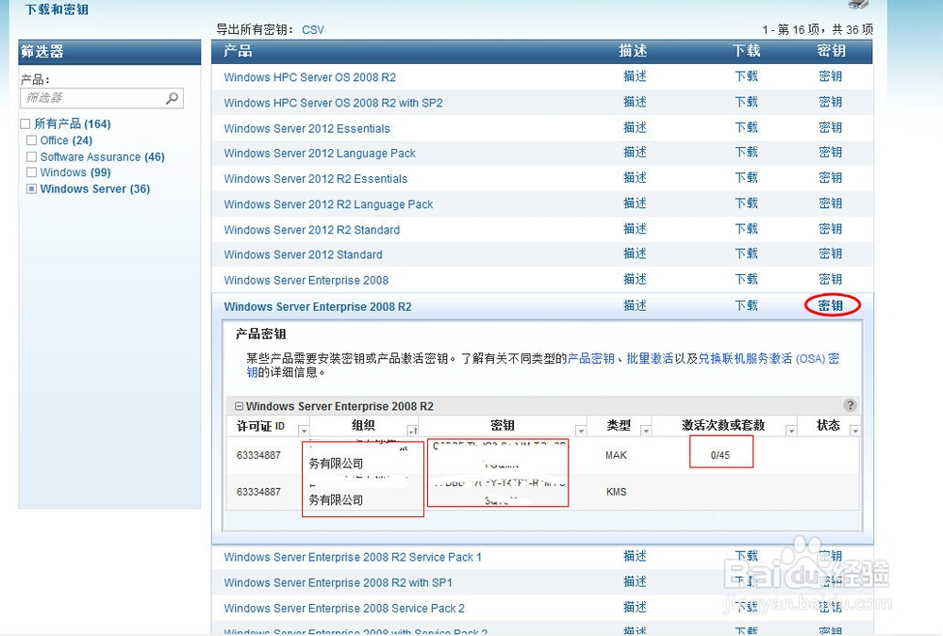Open the 组织 column filter dropdown

412,430
